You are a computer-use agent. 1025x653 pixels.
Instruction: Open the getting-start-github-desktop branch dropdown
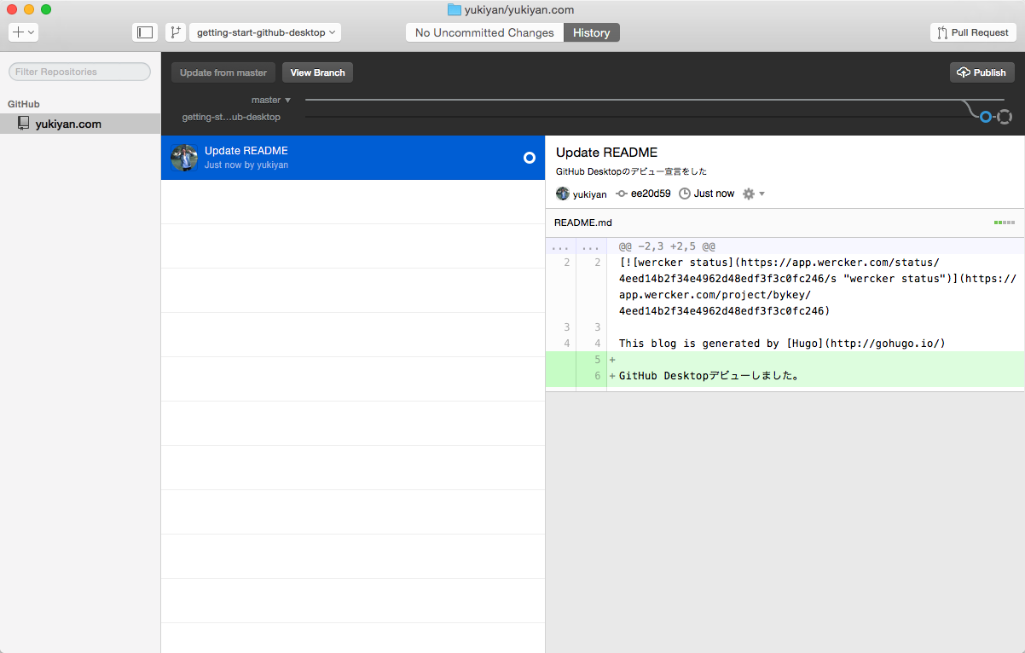point(264,32)
